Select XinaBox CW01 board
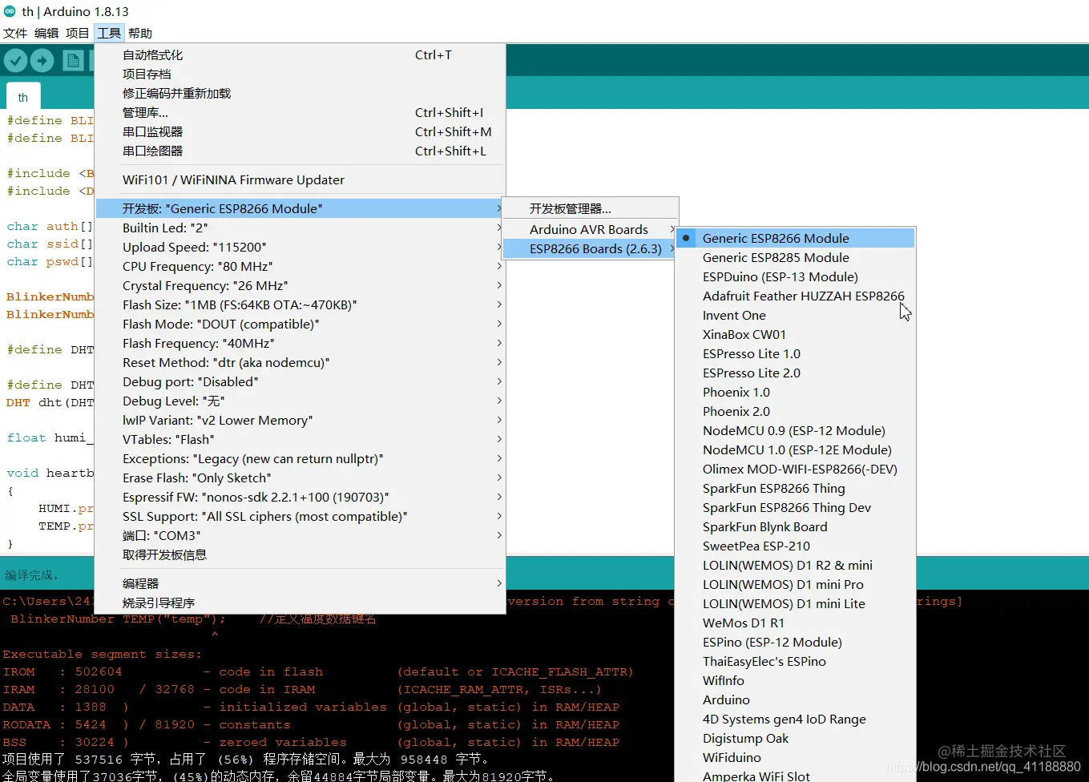This screenshot has width=1089, height=782. pos(796,334)
